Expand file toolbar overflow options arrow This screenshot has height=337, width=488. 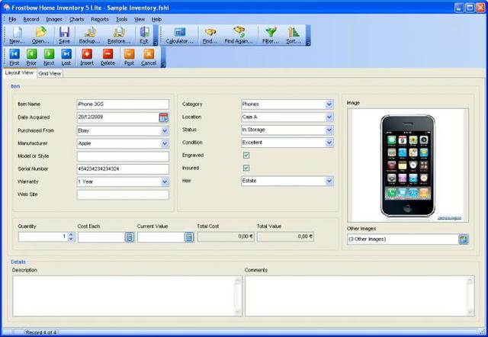(156, 43)
